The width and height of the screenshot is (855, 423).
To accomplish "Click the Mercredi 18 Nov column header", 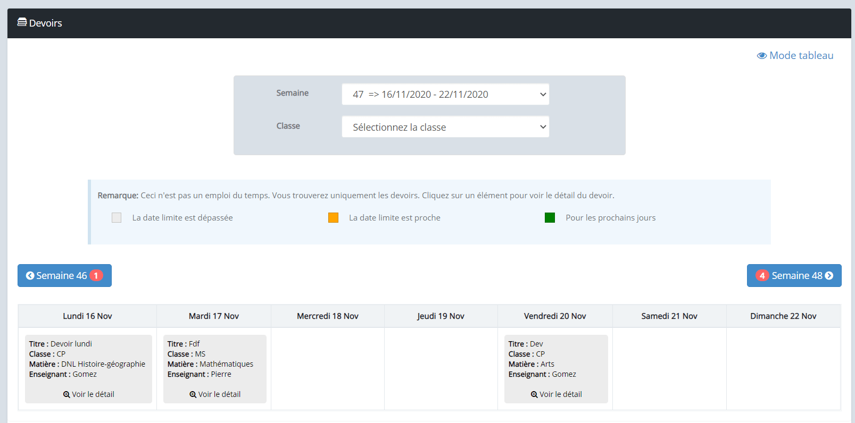I will pyautogui.click(x=327, y=316).
